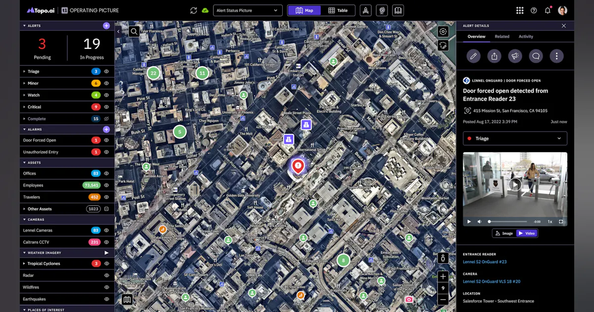Image resolution: width=594 pixels, height=312 pixels.
Task: Collapse the Alerts section header
Action: coord(24,26)
